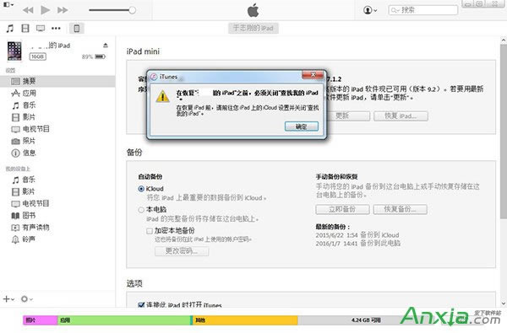Click the 16GB capacity label

[x=37, y=56]
